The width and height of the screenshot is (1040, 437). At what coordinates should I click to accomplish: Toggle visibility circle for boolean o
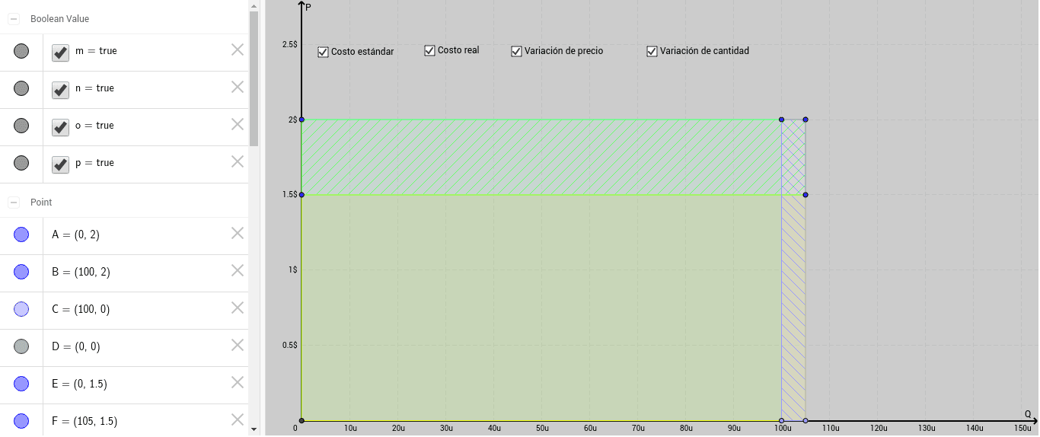pos(21,126)
